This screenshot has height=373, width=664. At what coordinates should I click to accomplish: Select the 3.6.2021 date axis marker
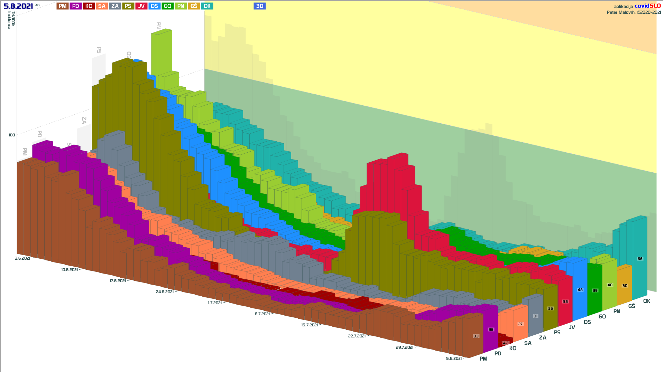point(22,258)
